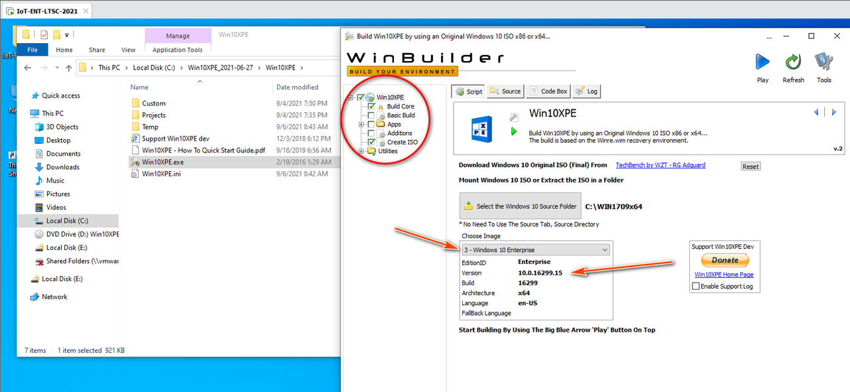Viewport: 850px width, 392px height.
Task: Open the Share ribbon tab
Action: [97, 50]
